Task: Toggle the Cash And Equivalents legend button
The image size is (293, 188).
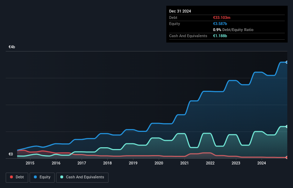Action: coord(82,177)
